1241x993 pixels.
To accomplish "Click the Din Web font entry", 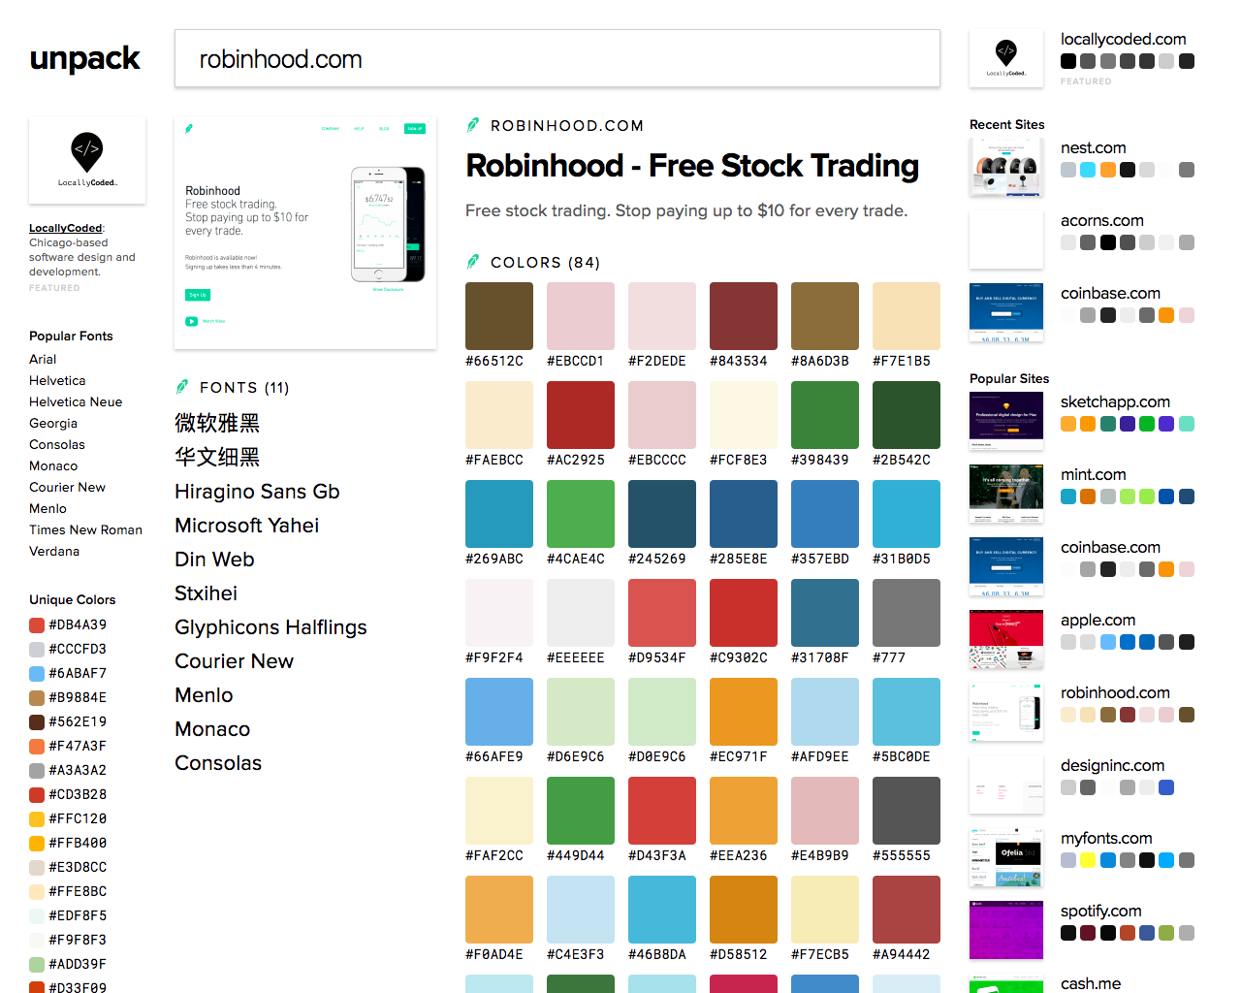I will point(214,560).
